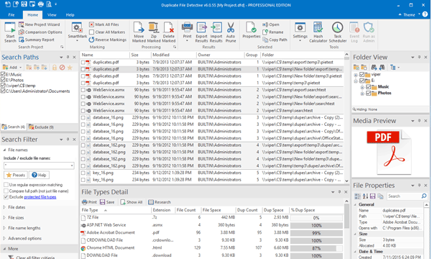The image size is (432, 259).
Task: Click the 99% Dup Space bar
Action: (316, 233)
